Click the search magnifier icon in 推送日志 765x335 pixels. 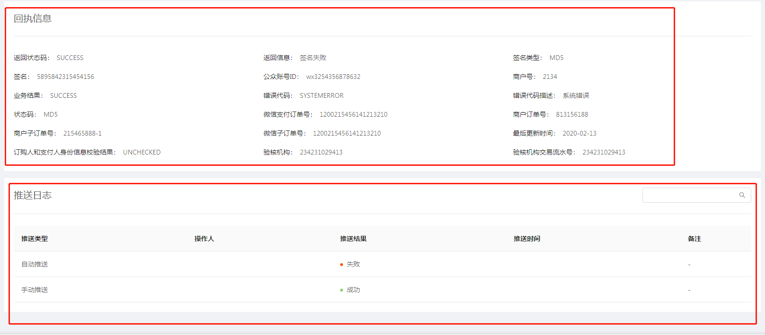[742, 195]
